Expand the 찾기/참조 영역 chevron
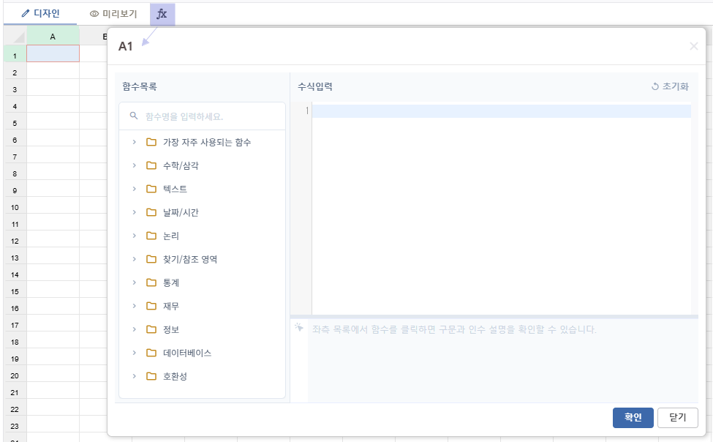 click(134, 259)
